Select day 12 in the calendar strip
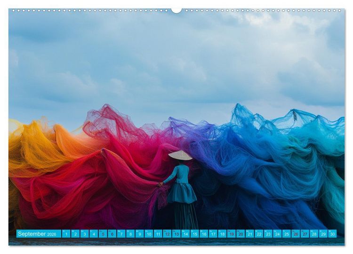 point(167,234)
